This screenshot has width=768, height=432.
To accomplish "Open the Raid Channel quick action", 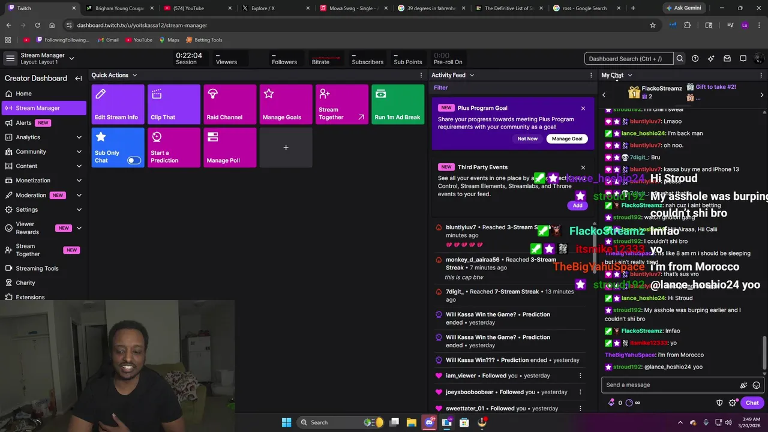I will pos(230,104).
